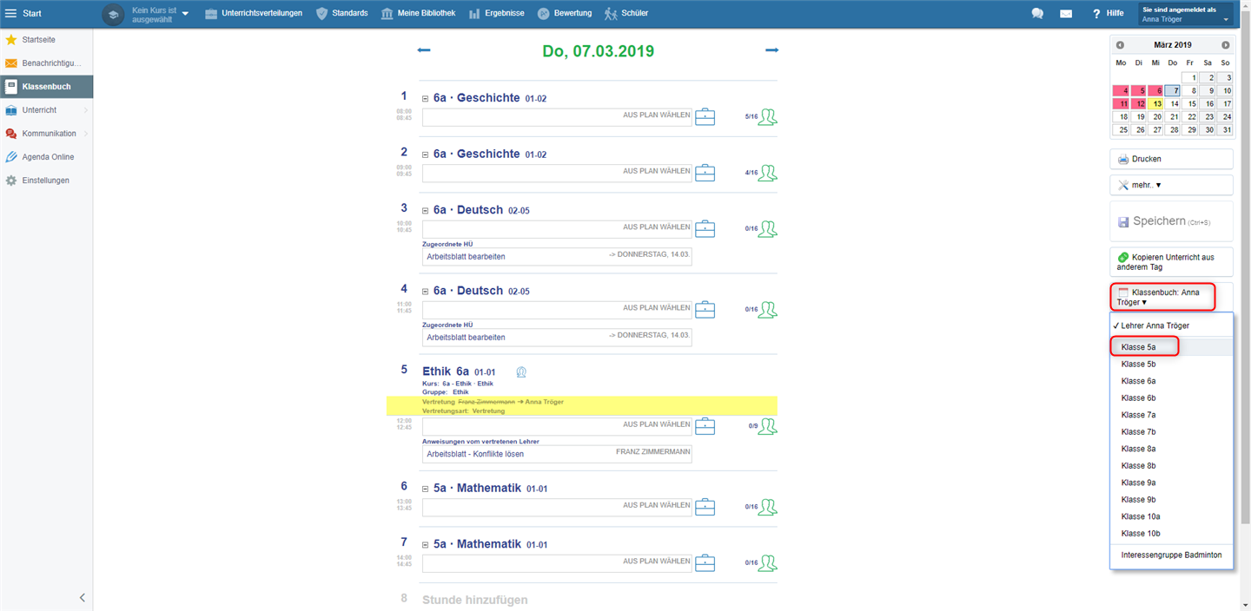Select Interessengruppe Badminton from the list

tap(1171, 555)
